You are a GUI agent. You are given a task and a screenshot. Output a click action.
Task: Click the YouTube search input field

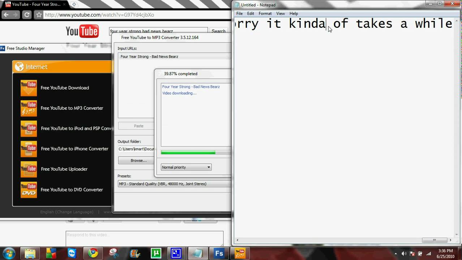click(158, 31)
